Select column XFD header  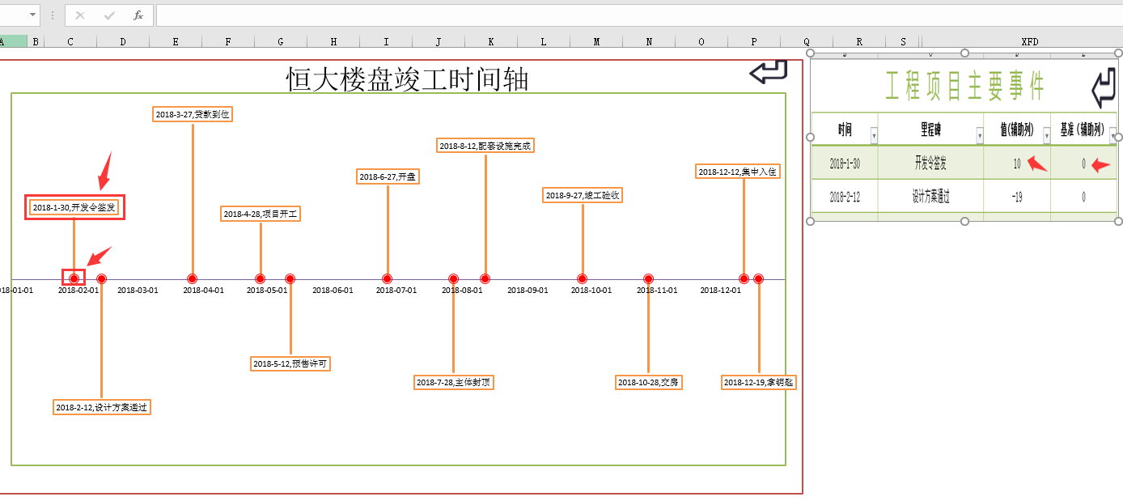(x=1029, y=41)
